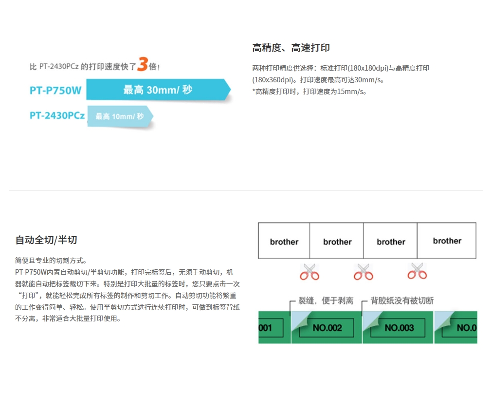The width and height of the screenshot is (492, 393).
Task: Click the scissors icon between first and second brother labels
Action: point(310,272)
